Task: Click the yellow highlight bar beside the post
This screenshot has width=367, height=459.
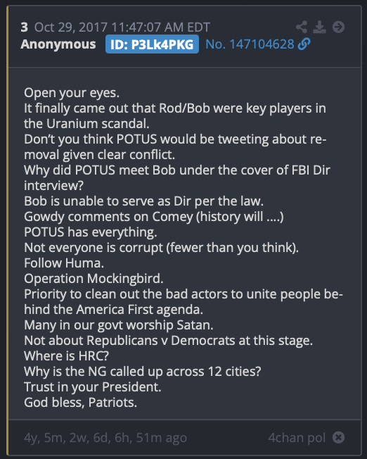Action: pyautogui.click(x=7, y=230)
